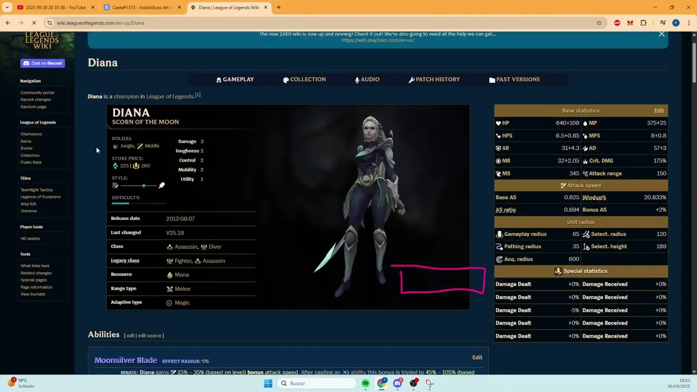This screenshot has height=392, width=697.
Task: Open Runes link in sidebar
Action: pyautogui.click(x=27, y=148)
